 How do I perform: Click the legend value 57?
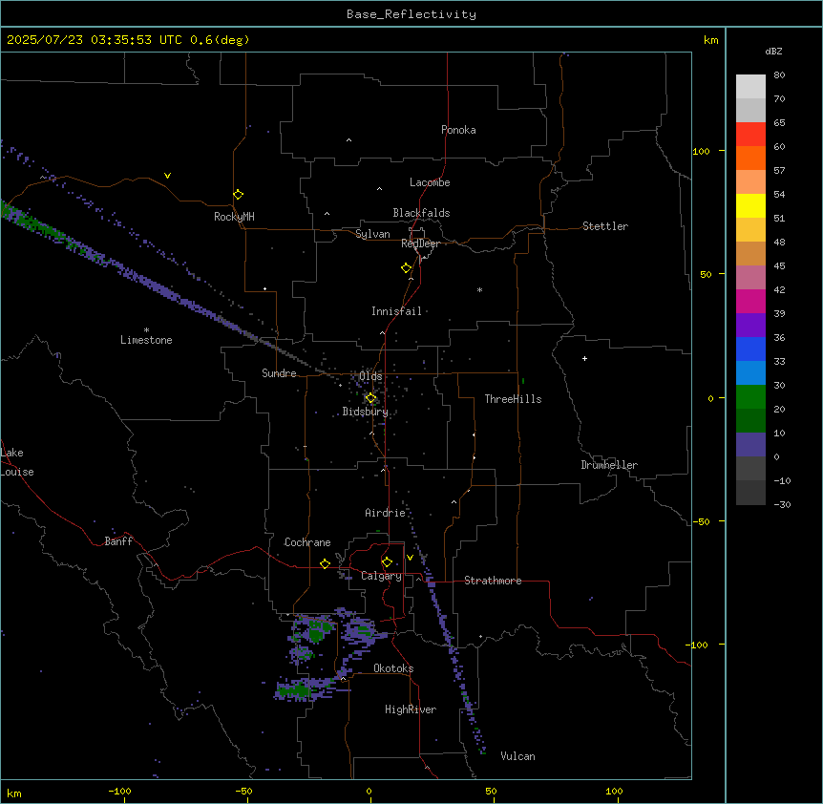[x=779, y=171]
